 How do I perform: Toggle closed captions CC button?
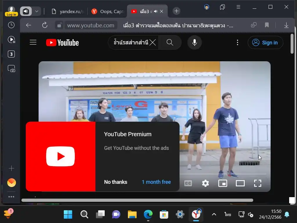click(x=188, y=183)
